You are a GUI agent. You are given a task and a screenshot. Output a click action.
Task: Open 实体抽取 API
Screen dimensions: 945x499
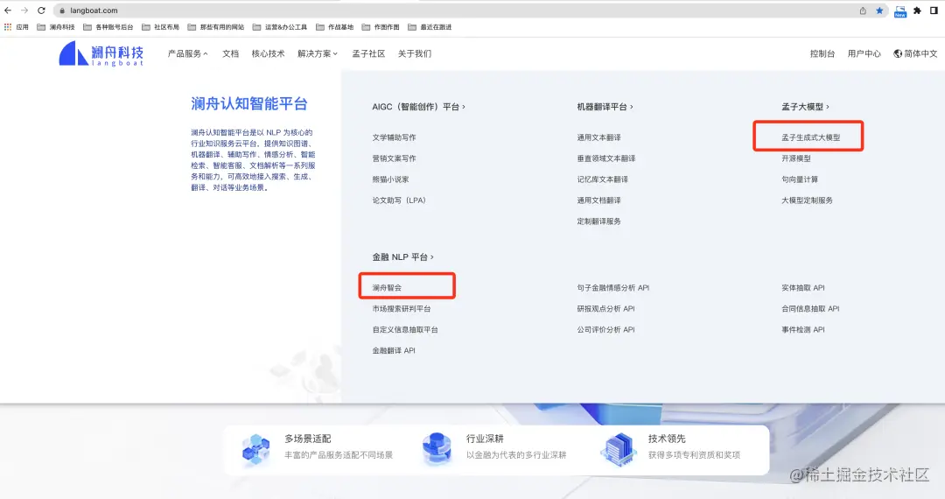(x=802, y=287)
